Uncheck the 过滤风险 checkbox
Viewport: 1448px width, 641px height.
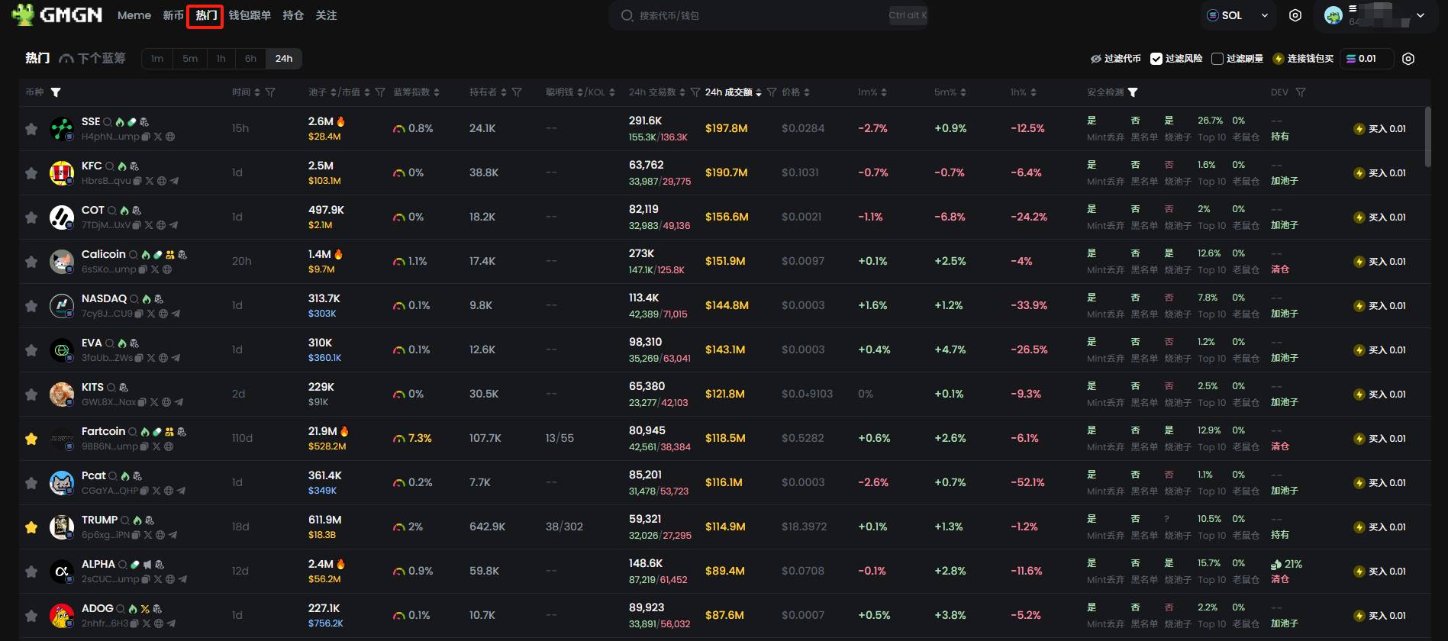coord(1156,59)
